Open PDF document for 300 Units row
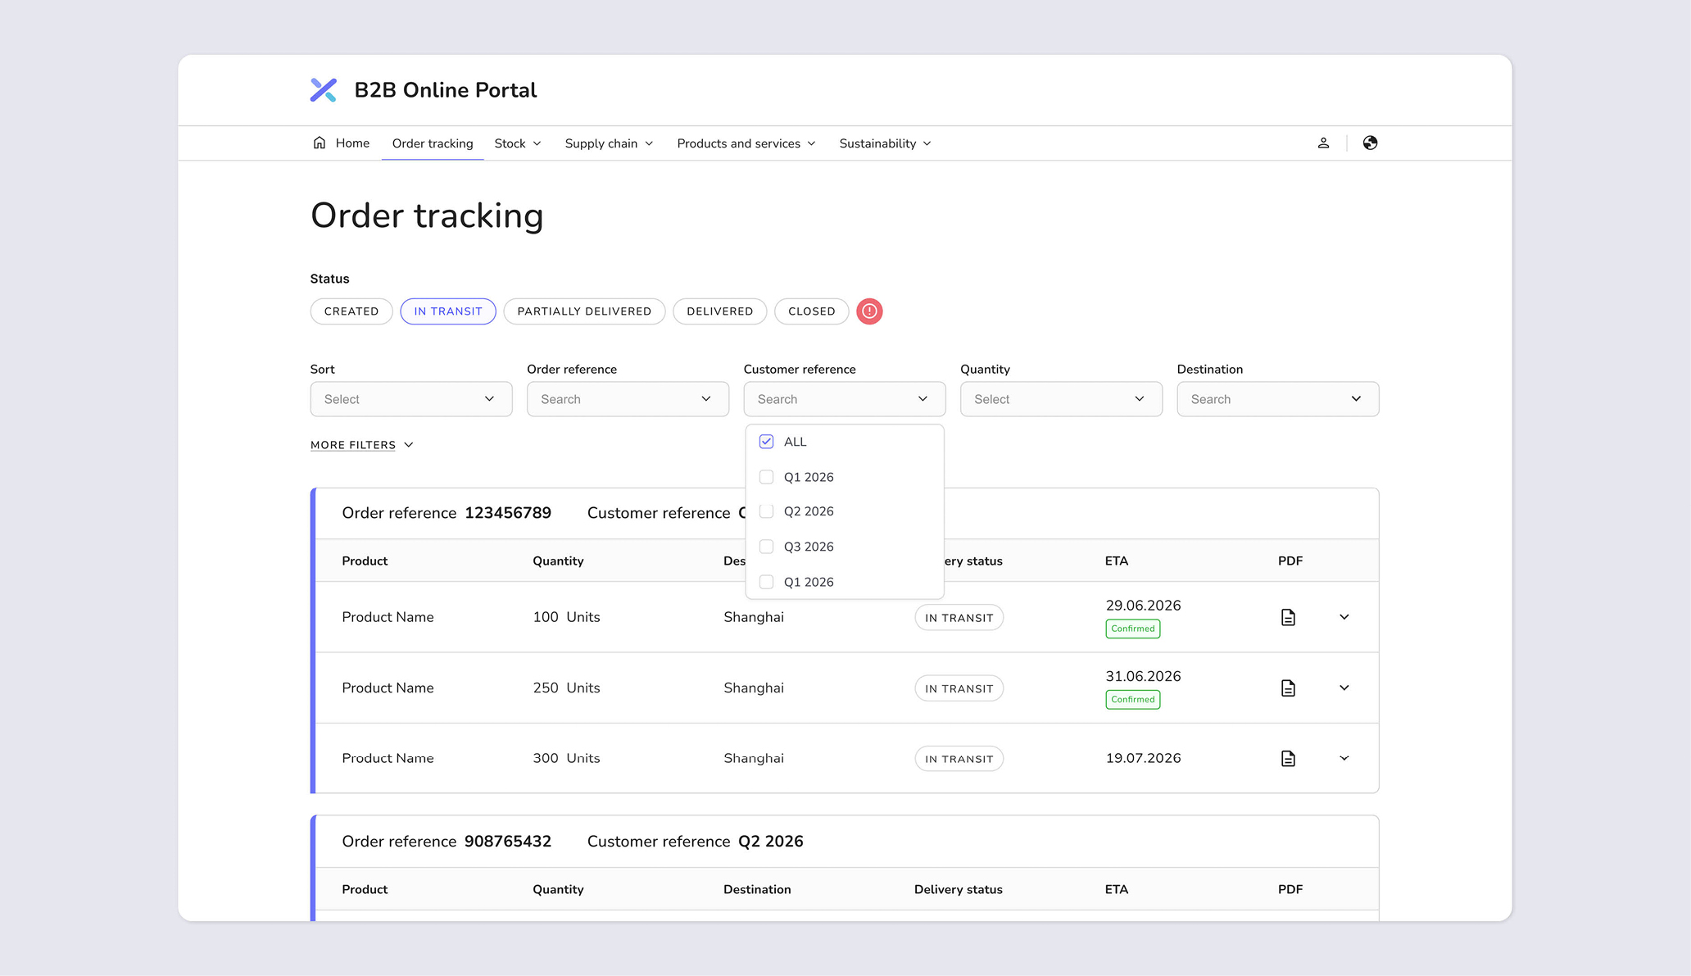Viewport: 1691px width, 976px height. (1288, 758)
